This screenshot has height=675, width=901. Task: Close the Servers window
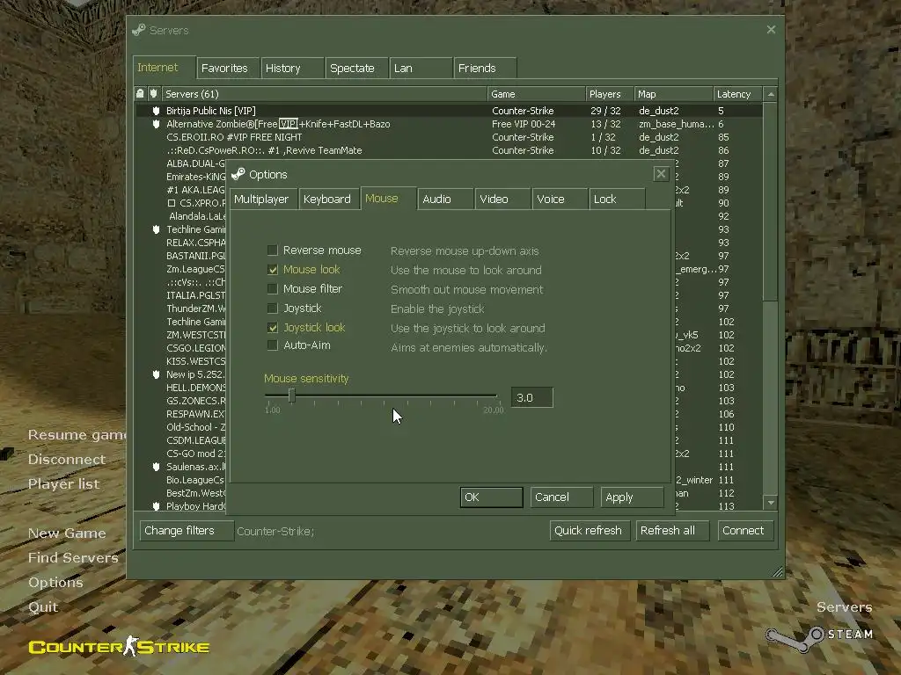click(x=771, y=29)
